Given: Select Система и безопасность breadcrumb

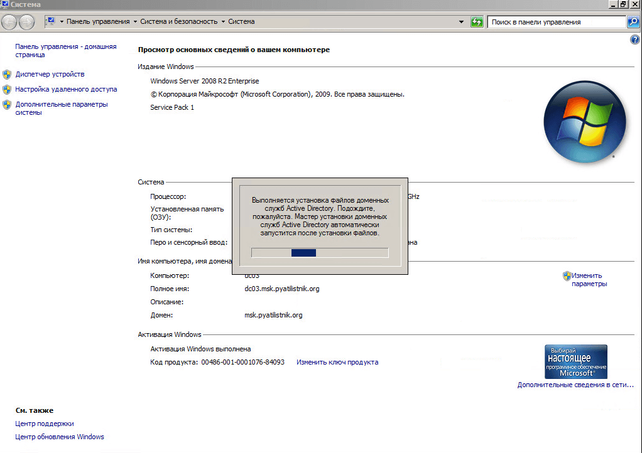Looking at the screenshot, I should tap(179, 22).
